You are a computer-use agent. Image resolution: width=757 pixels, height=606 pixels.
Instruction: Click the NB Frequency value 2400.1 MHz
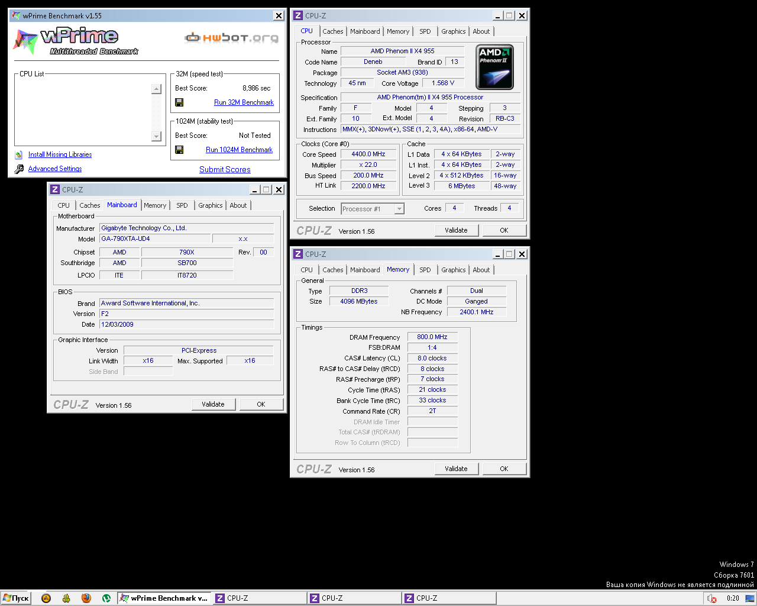pyautogui.click(x=477, y=312)
